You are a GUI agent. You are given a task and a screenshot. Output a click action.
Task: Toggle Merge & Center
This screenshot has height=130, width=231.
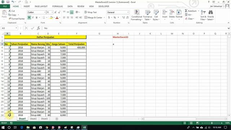93,18
